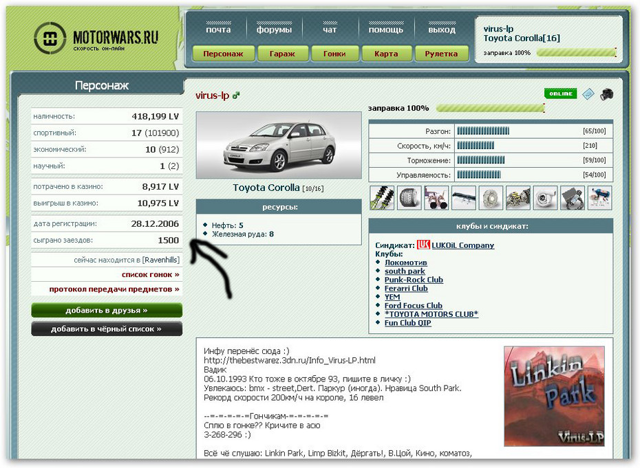This screenshot has width=640, height=468.
Task: Click the Toyota Corolla name under photo
Action: (266, 188)
